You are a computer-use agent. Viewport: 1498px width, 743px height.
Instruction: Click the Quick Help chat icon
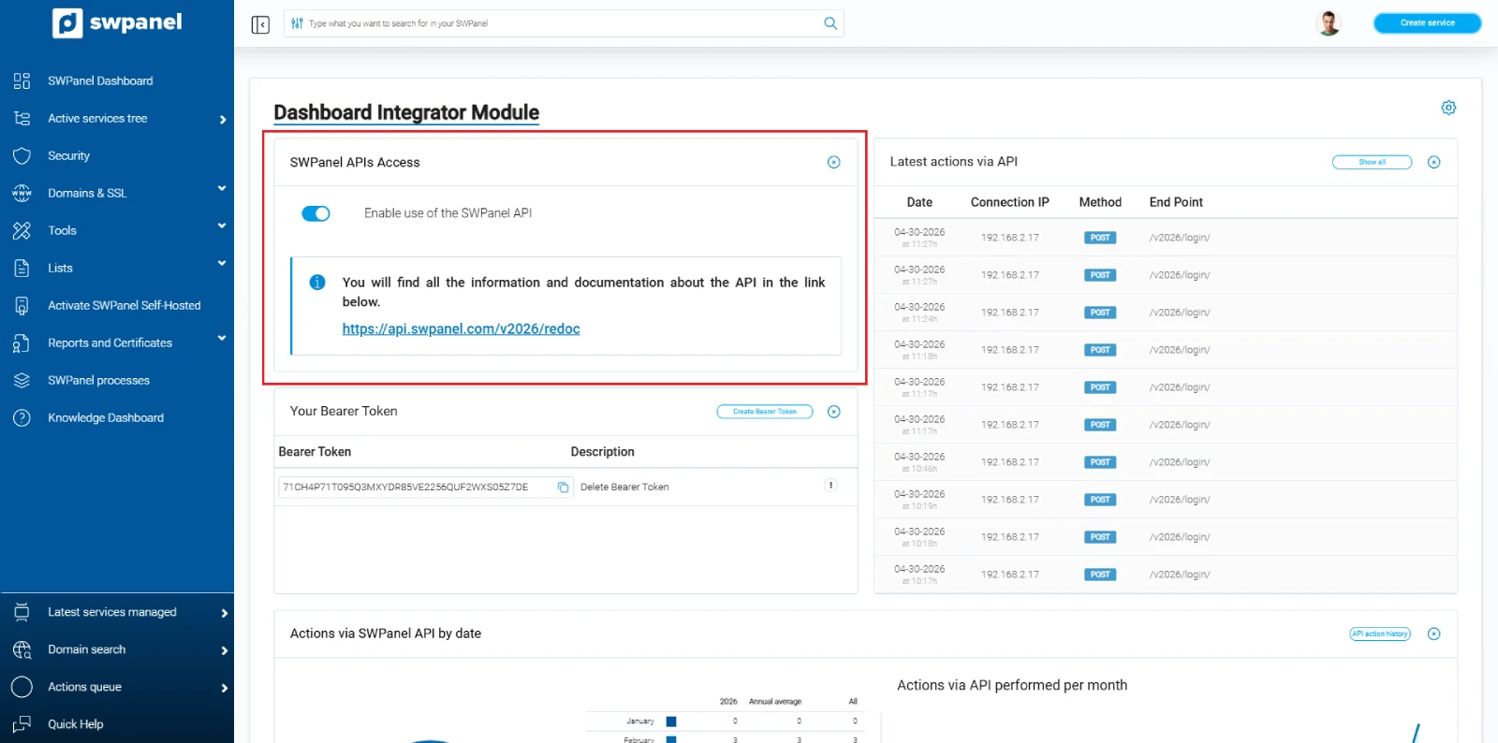point(22,724)
